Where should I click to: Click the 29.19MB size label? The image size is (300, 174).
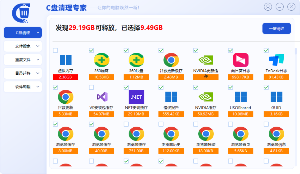tap(136, 114)
